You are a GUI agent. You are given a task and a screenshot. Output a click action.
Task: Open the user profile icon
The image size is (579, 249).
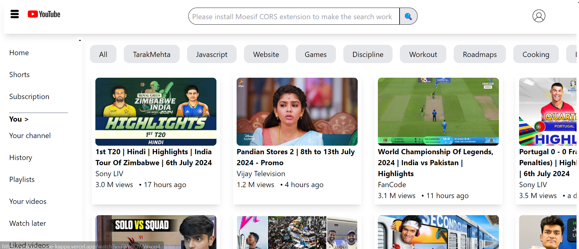click(539, 16)
